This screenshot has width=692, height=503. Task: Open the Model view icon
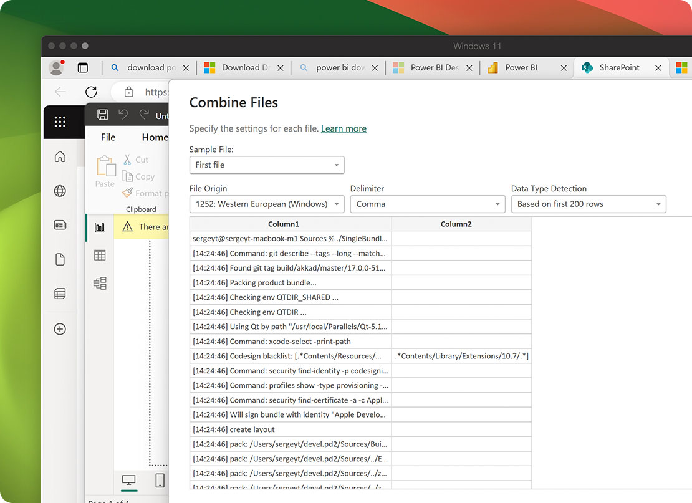point(100,284)
